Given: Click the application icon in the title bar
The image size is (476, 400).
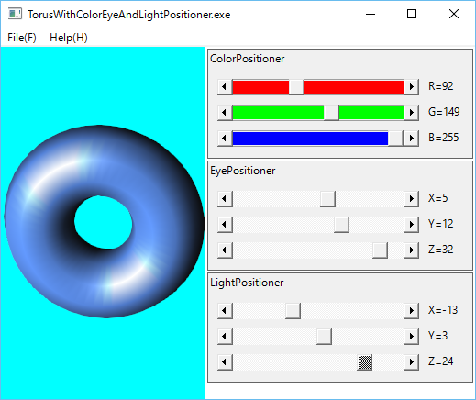Looking at the screenshot, I should pos(15,14).
